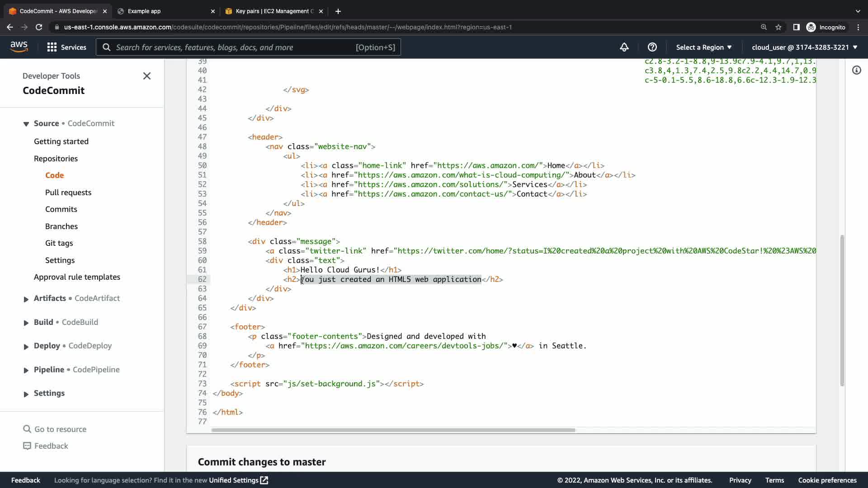
Task: Open the Services grid menu
Action: [x=66, y=47]
